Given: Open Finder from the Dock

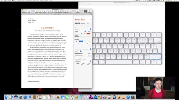Looking at the screenshot, I should click(6, 97).
